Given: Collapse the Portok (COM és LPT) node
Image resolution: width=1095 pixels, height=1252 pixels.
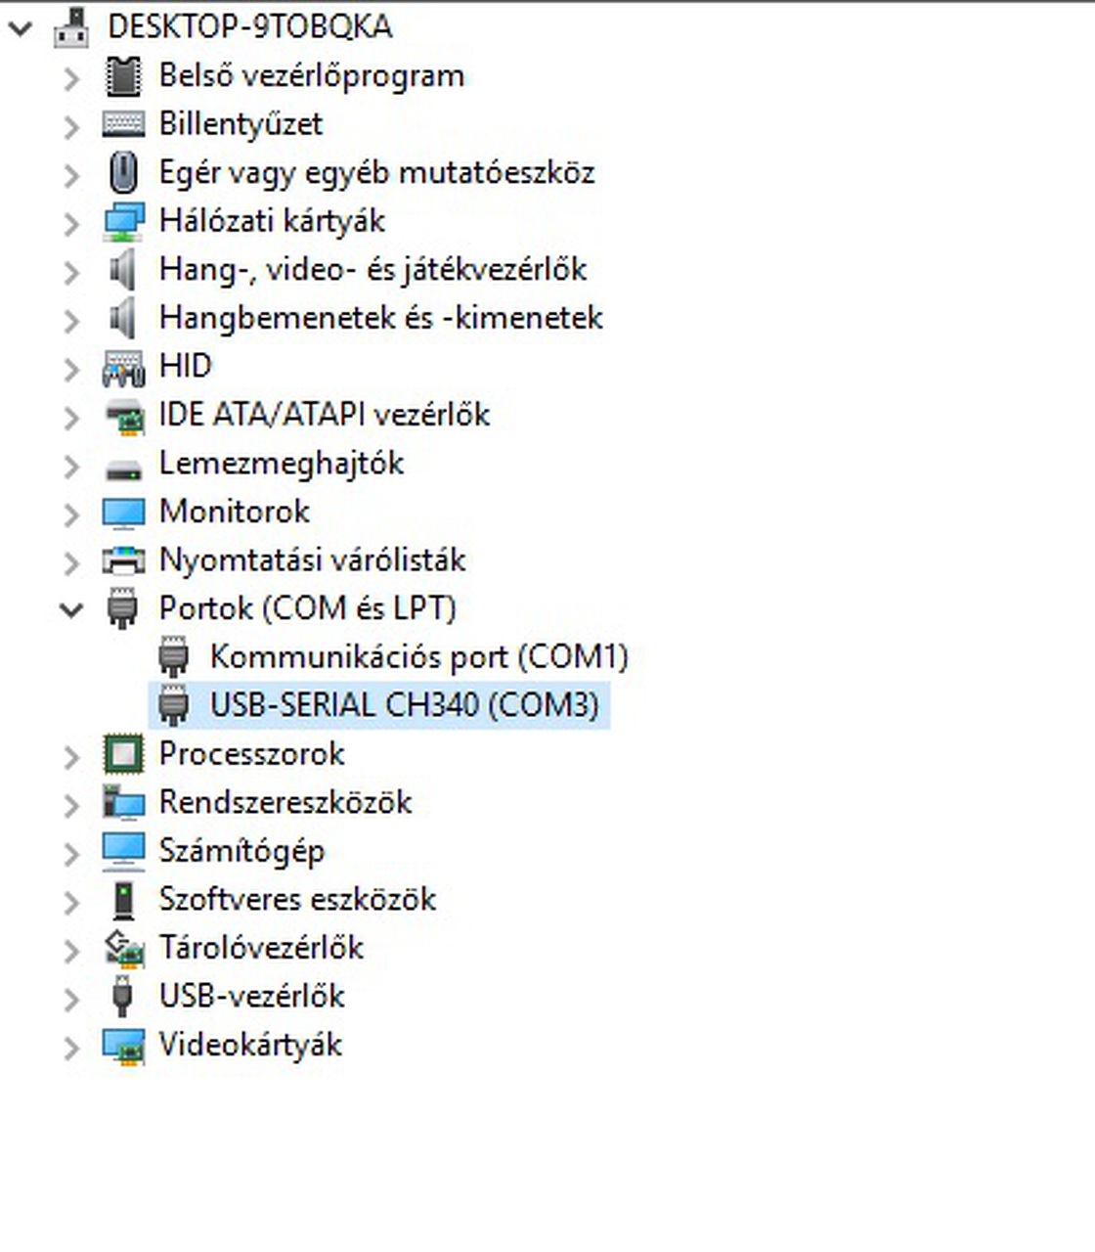Looking at the screenshot, I should click(71, 609).
